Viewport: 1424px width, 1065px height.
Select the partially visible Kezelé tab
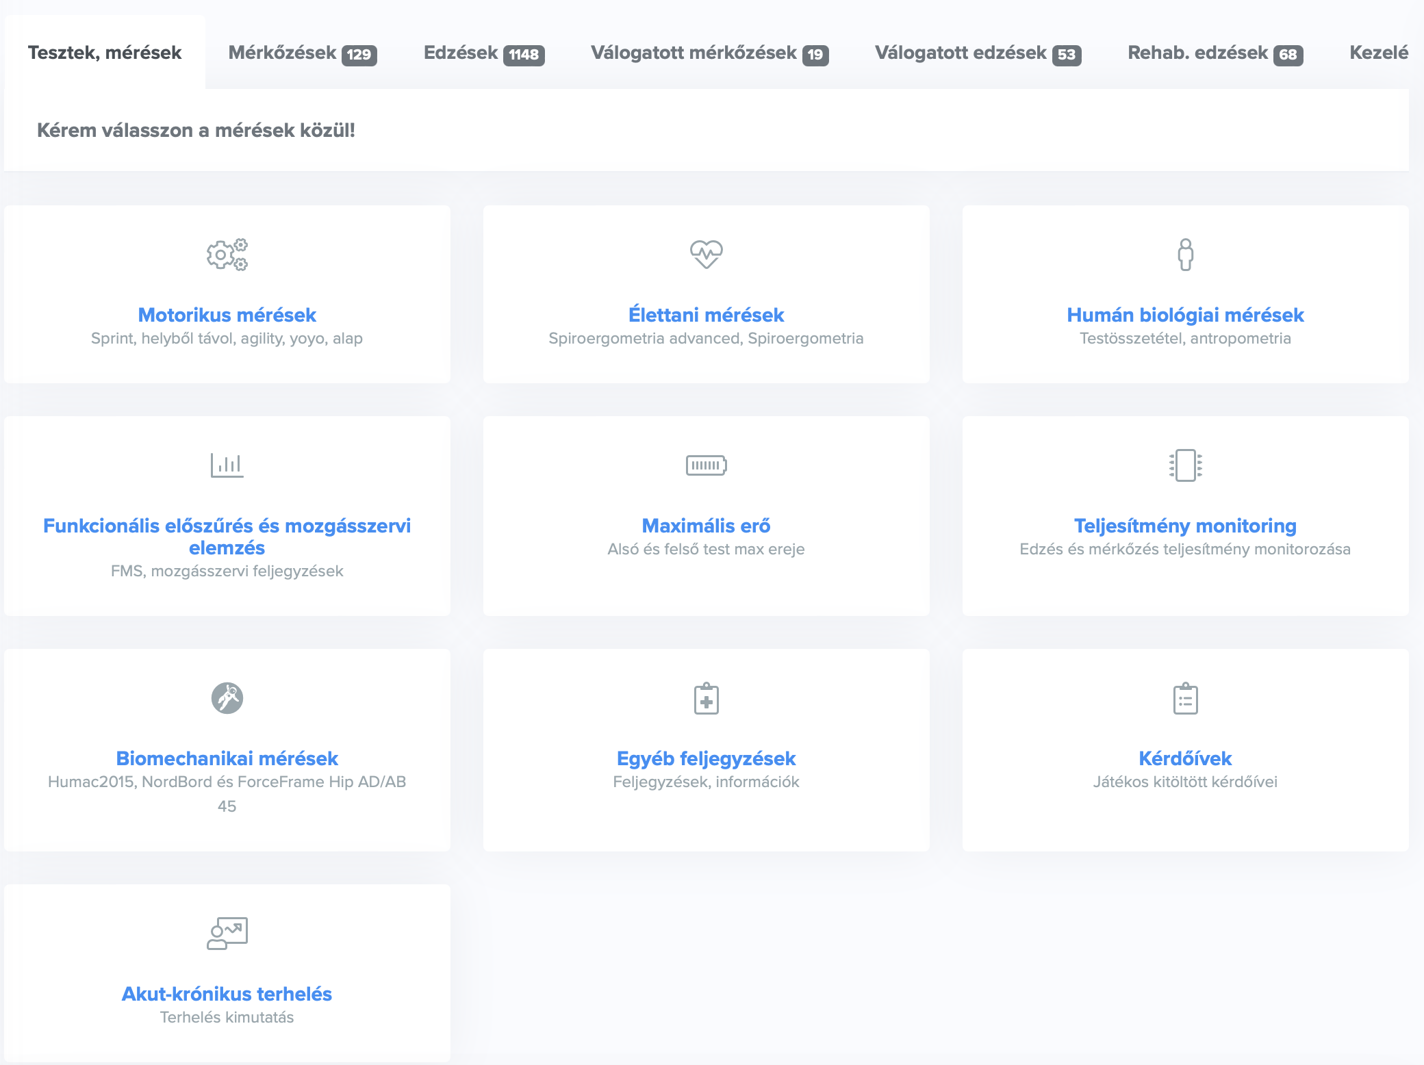[x=1378, y=53]
